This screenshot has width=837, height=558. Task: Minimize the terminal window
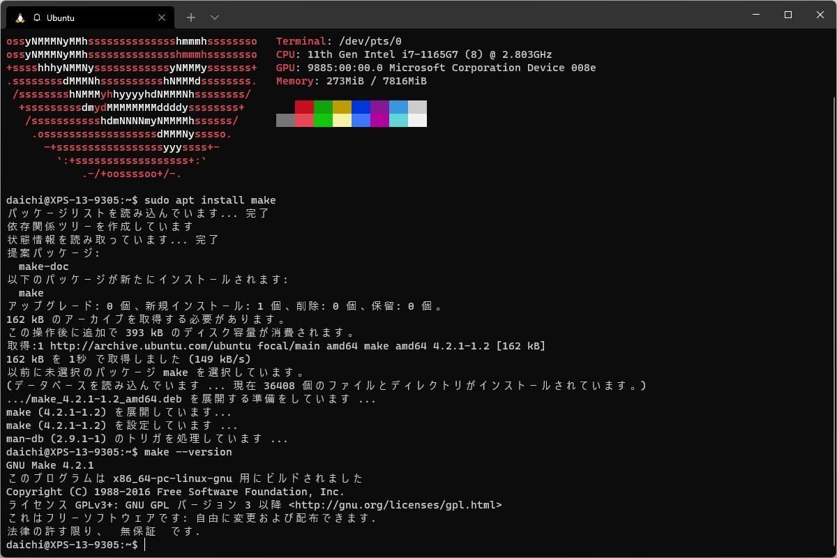point(756,15)
